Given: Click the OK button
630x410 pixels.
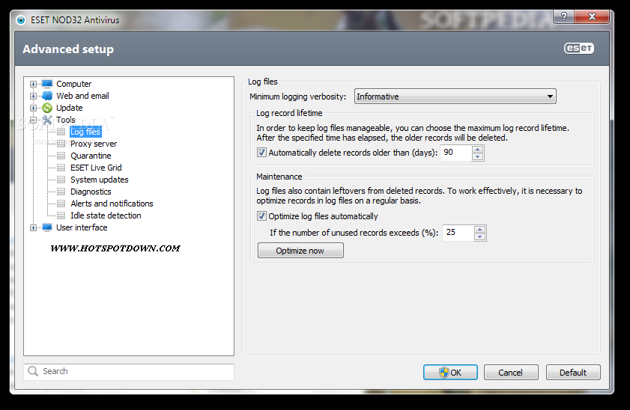Looking at the screenshot, I should (x=450, y=373).
